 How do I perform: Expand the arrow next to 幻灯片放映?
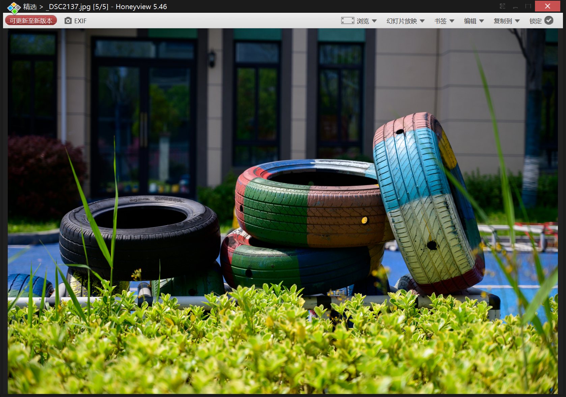[x=422, y=21]
